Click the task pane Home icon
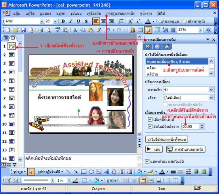 point(167,47)
